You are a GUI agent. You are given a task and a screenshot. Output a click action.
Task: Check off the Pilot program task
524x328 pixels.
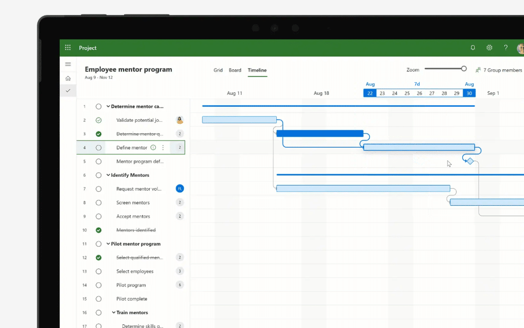pyautogui.click(x=99, y=284)
